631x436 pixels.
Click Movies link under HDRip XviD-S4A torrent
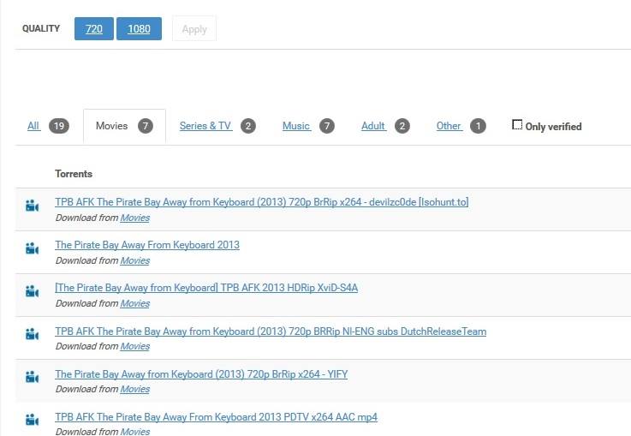[x=134, y=303]
